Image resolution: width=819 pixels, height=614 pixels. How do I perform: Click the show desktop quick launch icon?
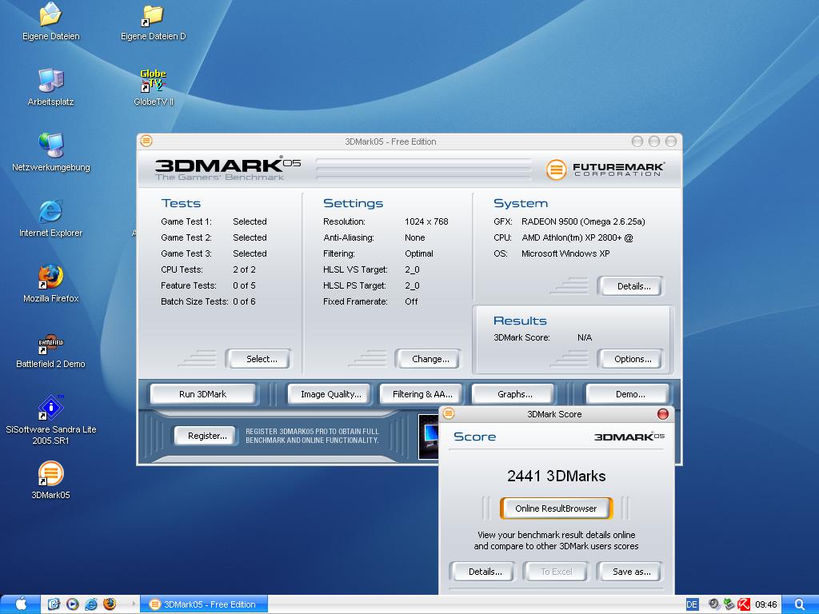pos(54,604)
